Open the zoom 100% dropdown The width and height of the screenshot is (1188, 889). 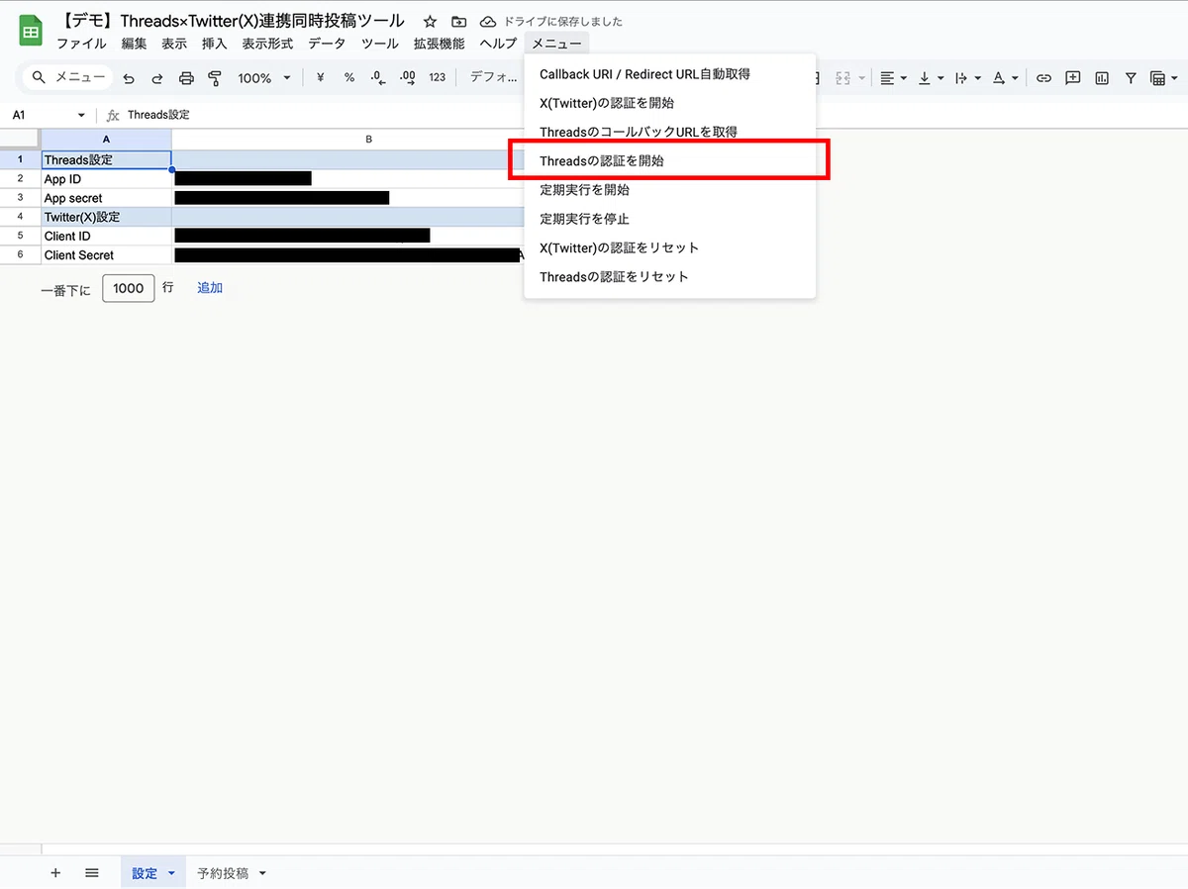pos(264,78)
